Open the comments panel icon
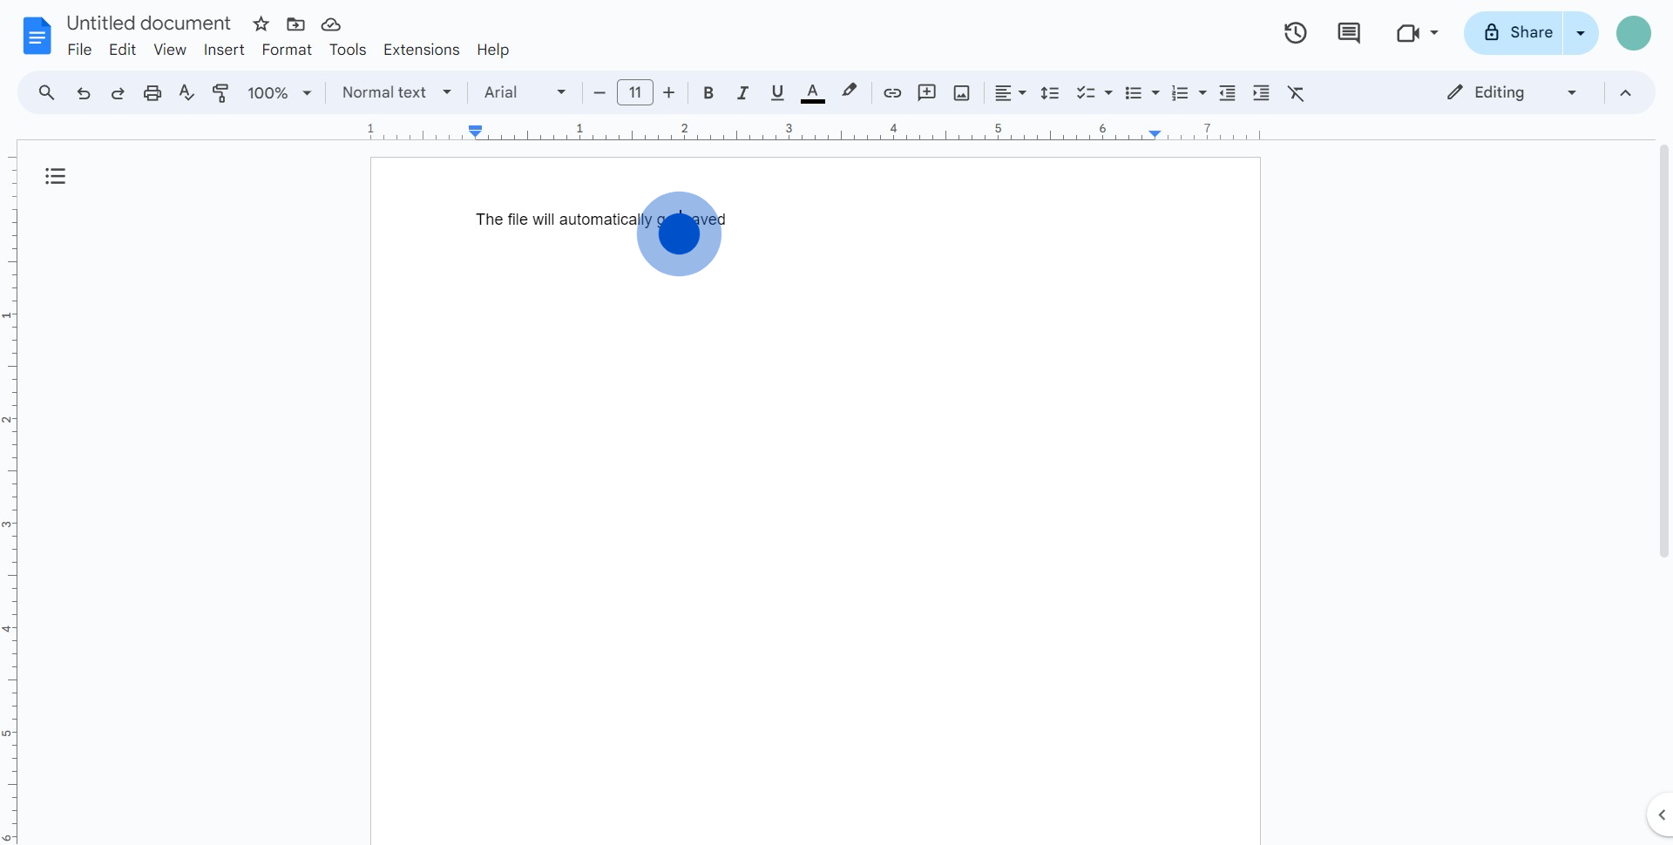 tap(1348, 33)
